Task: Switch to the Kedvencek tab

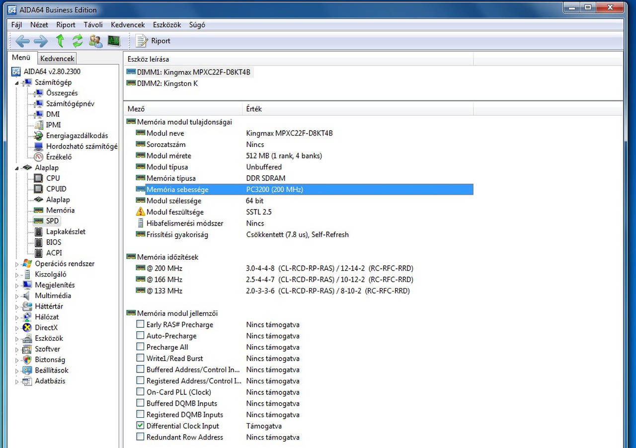Action: click(x=57, y=59)
